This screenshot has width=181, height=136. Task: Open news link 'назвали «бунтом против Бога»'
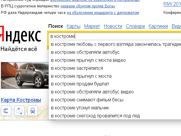click(x=88, y=6)
